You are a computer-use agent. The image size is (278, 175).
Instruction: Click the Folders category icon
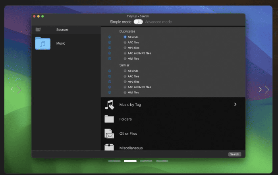click(109, 119)
